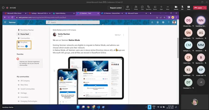Show the +4 additional participants
This screenshot has width=209, height=110.
coord(201,82)
